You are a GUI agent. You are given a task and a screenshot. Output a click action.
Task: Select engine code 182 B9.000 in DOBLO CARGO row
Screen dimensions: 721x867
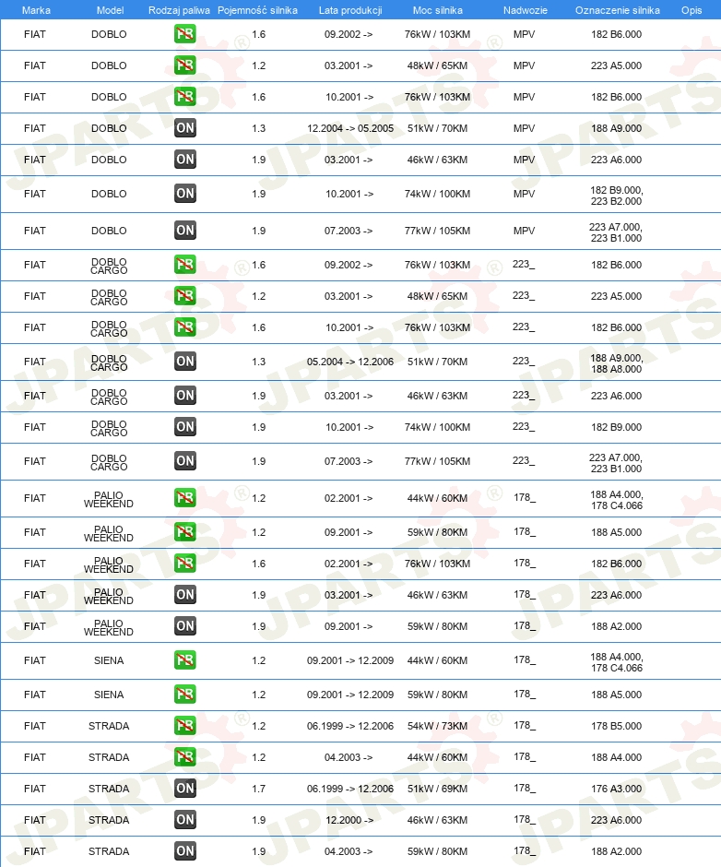(617, 427)
